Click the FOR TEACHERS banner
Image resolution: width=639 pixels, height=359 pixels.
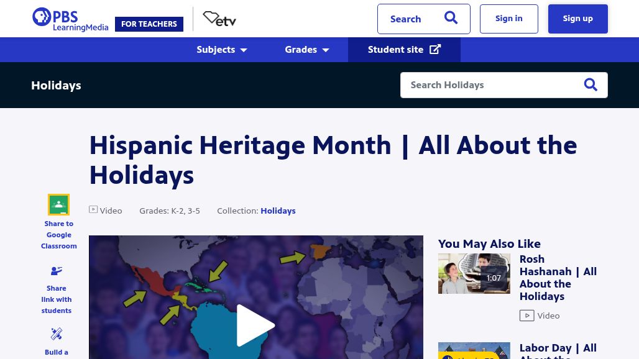tap(149, 24)
